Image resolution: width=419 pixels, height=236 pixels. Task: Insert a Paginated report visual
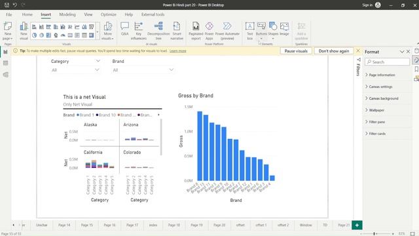point(196,31)
